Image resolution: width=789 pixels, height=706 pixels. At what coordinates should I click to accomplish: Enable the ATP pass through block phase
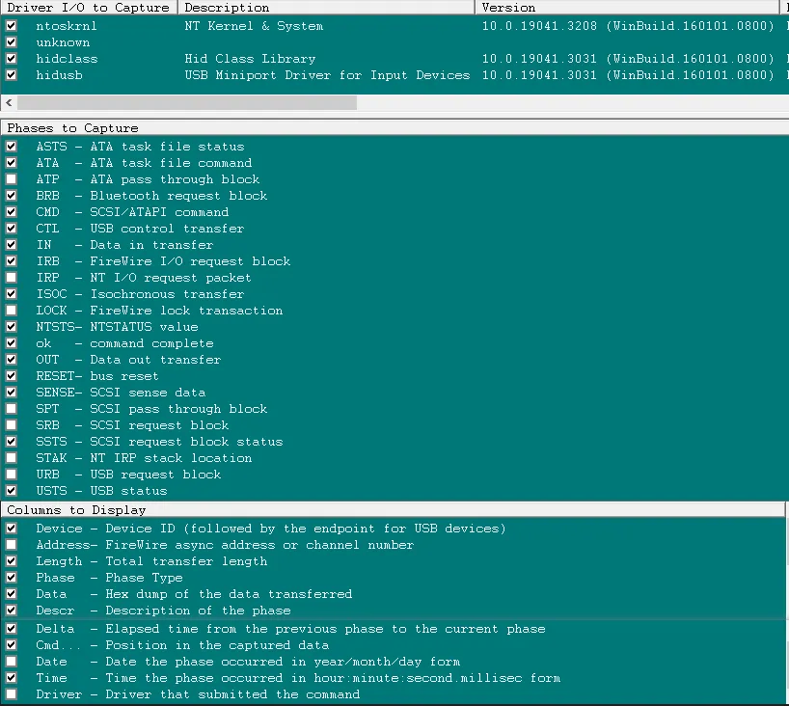(x=11, y=179)
